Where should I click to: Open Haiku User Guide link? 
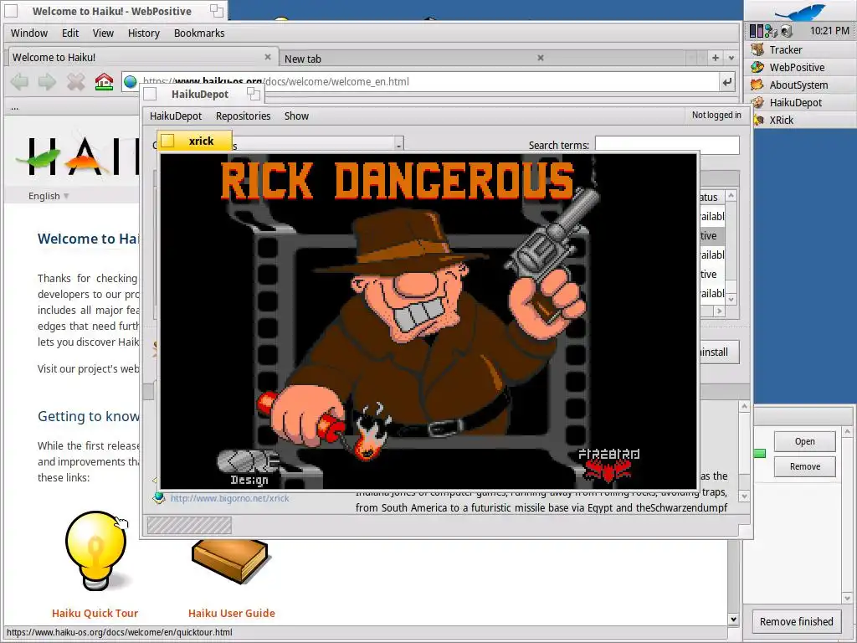click(x=231, y=613)
